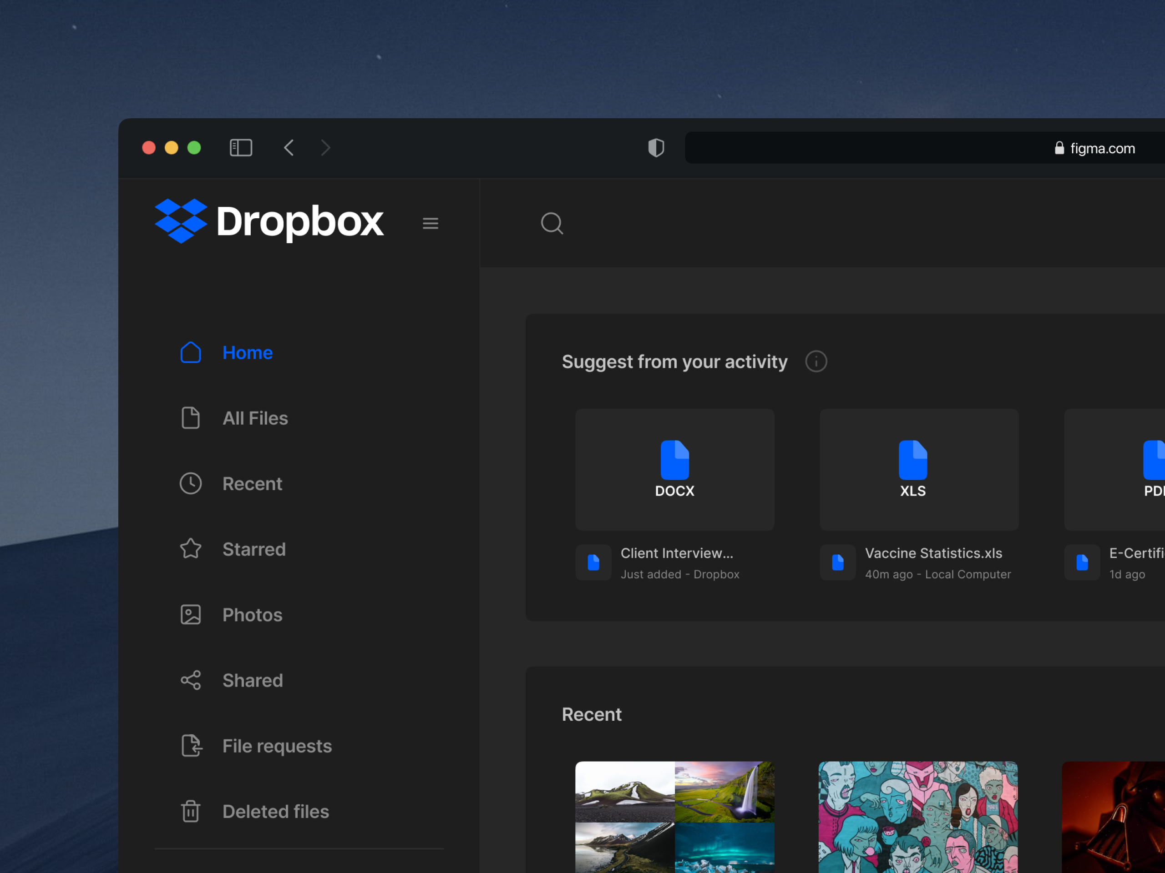The image size is (1165, 873).
Task: Open File requests page
Action: tap(277, 746)
